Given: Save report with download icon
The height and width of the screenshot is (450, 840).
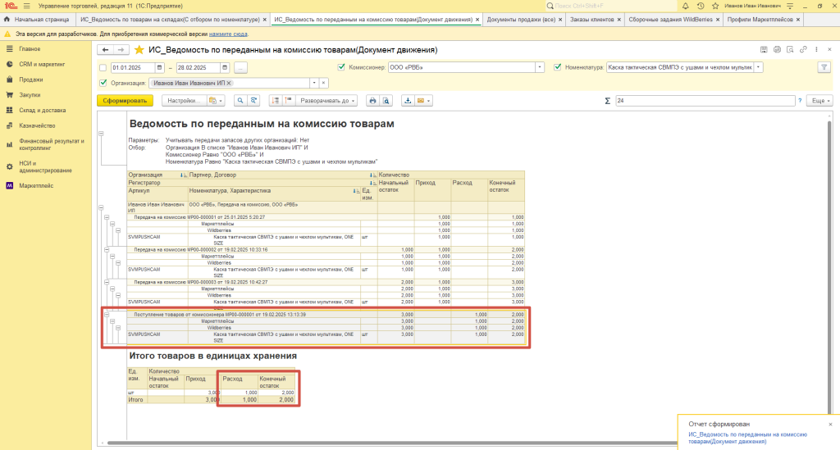Looking at the screenshot, I should click(x=408, y=101).
